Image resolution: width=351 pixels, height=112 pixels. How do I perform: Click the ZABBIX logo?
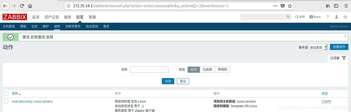15,17
